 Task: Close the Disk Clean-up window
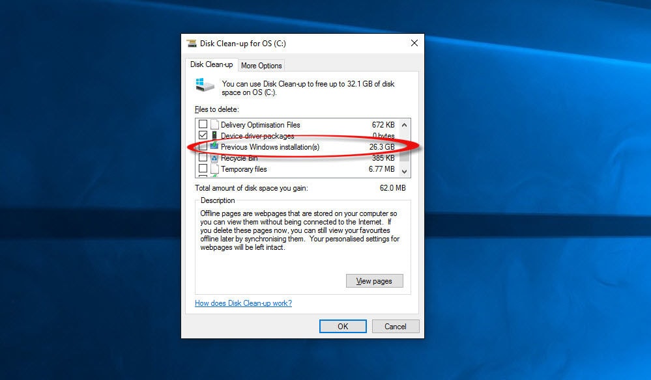tap(414, 43)
